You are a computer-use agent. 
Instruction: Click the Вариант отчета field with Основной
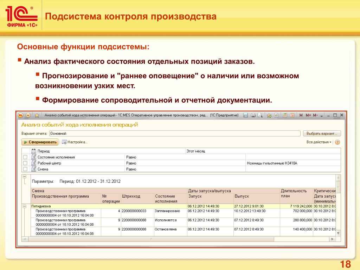point(175,133)
